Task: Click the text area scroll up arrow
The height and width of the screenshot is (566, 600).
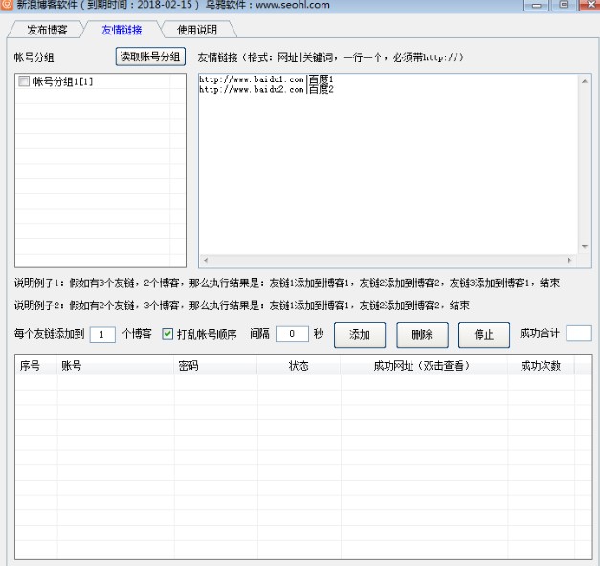Action: coord(585,80)
